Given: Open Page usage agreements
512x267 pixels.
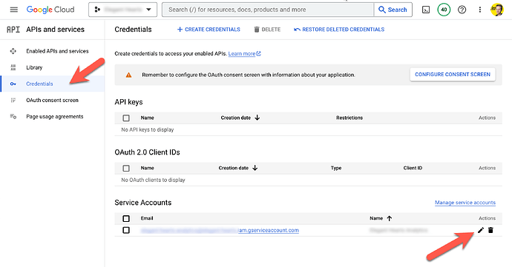Looking at the screenshot, I should point(54,117).
